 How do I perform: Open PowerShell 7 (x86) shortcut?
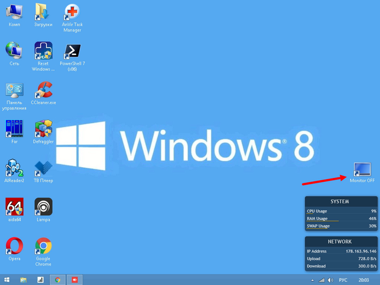point(72,52)
